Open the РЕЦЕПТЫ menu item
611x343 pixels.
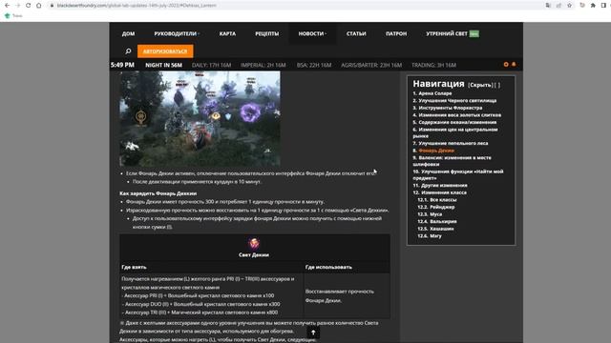pos(267,34)
